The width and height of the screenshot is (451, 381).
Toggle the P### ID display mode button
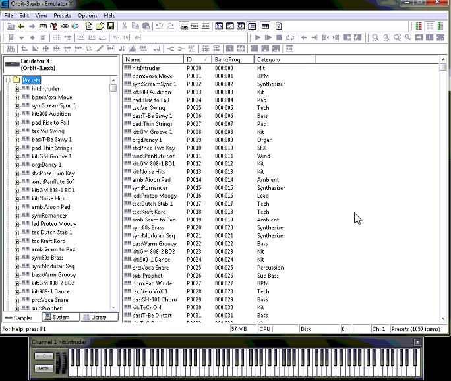point(195,26)
